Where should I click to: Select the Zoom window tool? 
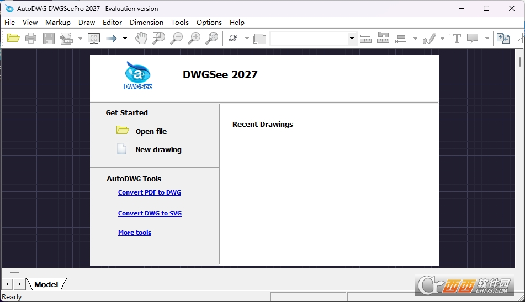click(x=158, y=38)
